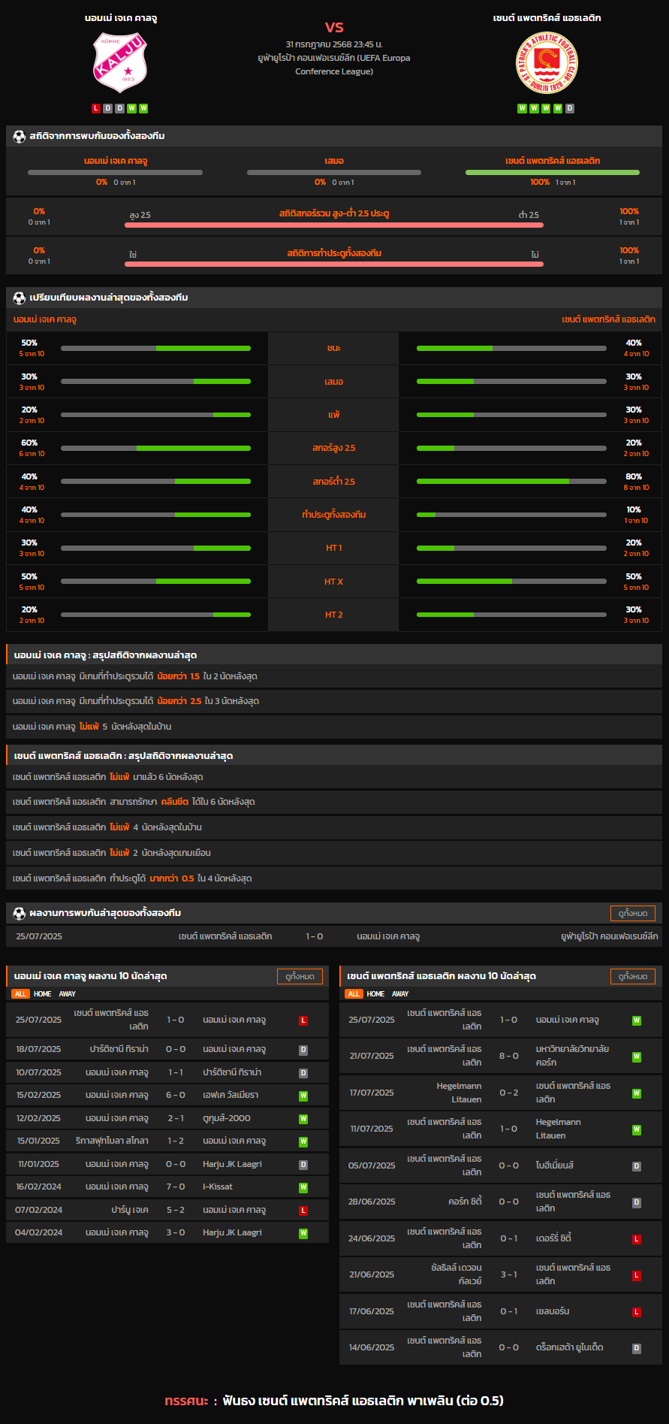Click the prediction text 'ฟันธง เซนต์ แพตทริคส์ แอธเลติก พาเพลิน (ต่อ 0.5)'
The image size is (669, 1424).
(363, 1401)
